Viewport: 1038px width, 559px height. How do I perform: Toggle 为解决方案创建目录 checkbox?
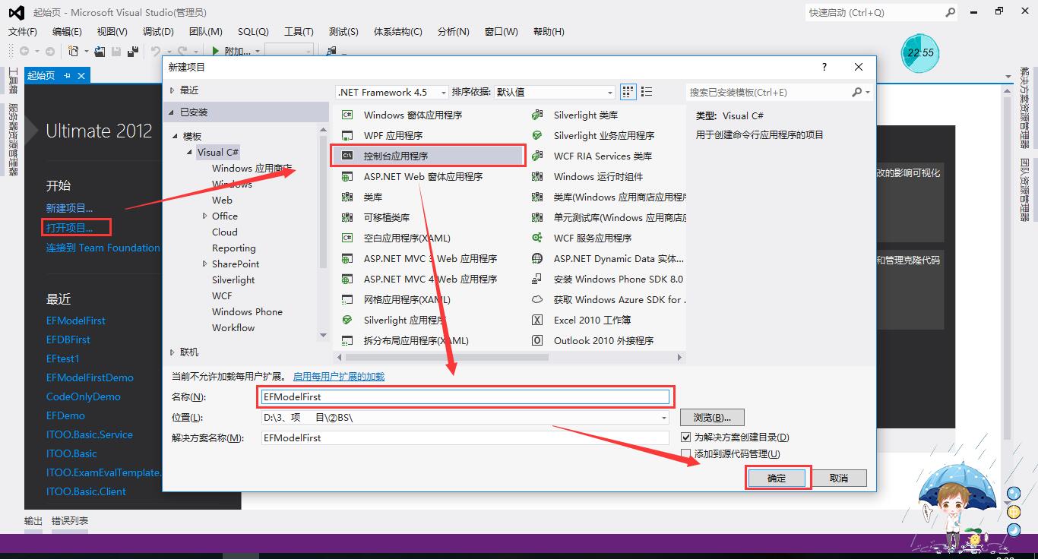(686, 437)
